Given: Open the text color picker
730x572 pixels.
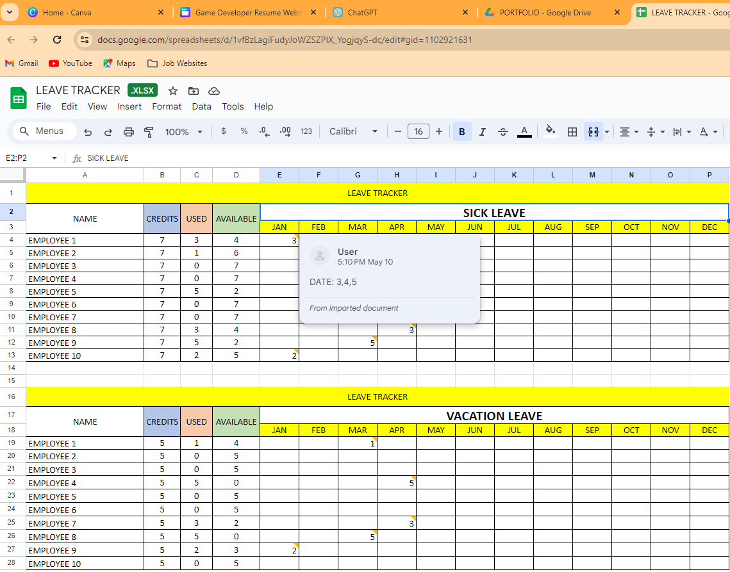Looking at the screenshot, I should tap(524, 132).
